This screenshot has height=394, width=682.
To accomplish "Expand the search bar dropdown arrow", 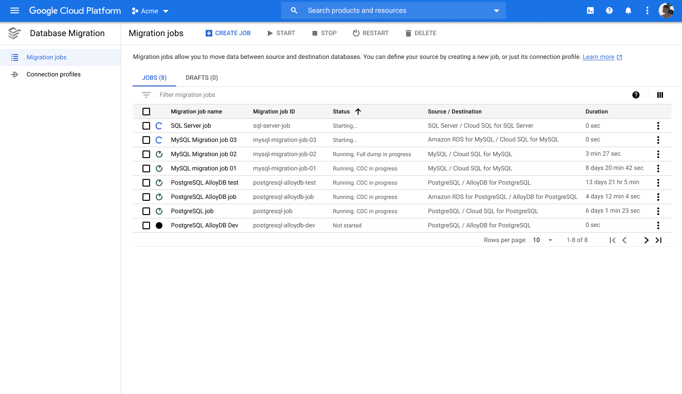I will pyautogui.click(x=496, y=11).
